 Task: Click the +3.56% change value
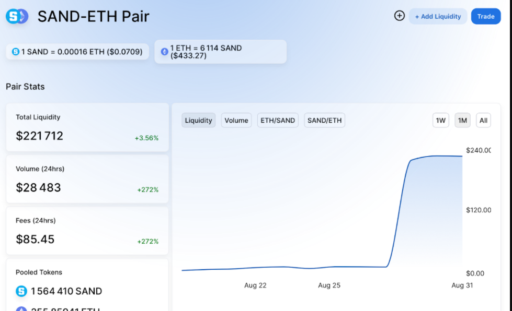(146, 138)
